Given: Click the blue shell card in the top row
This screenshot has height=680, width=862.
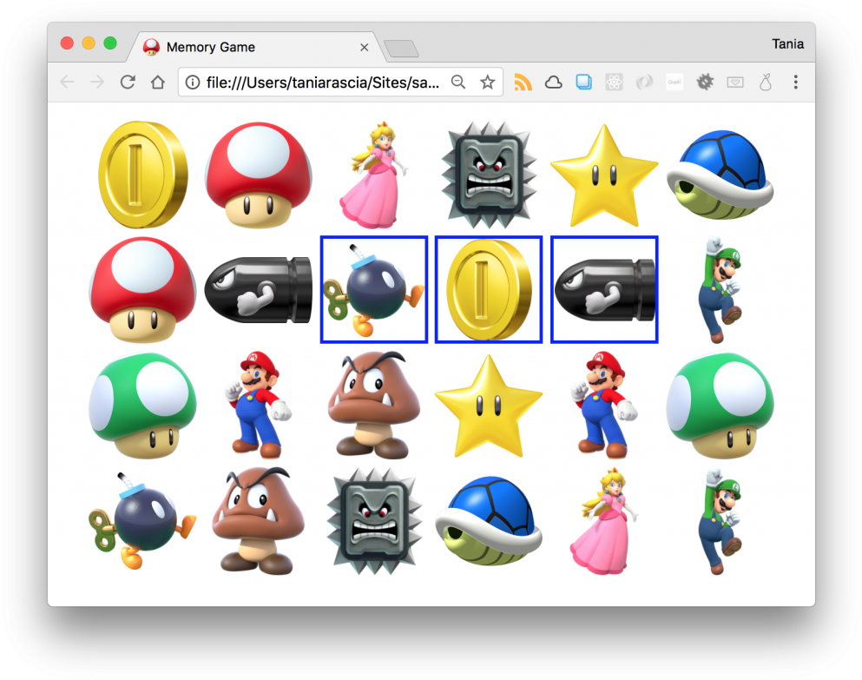Looking at the screenshot, I should (x=720, y=175).
